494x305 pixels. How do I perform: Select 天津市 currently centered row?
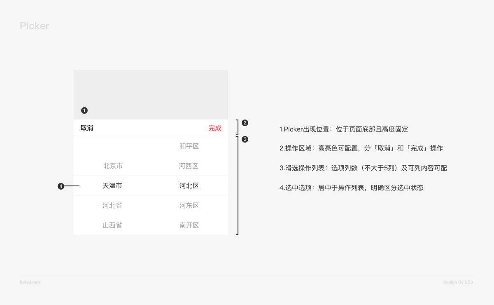pos(112,185)
